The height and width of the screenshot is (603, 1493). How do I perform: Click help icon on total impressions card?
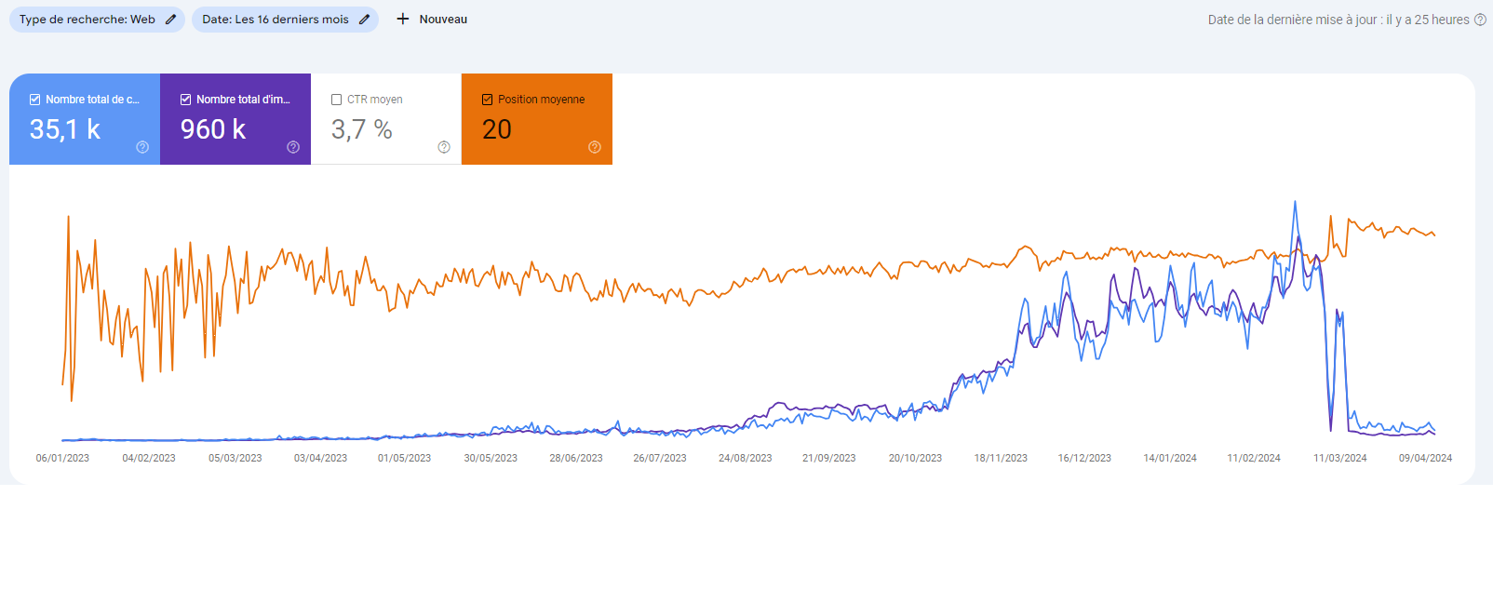[293, 147]
